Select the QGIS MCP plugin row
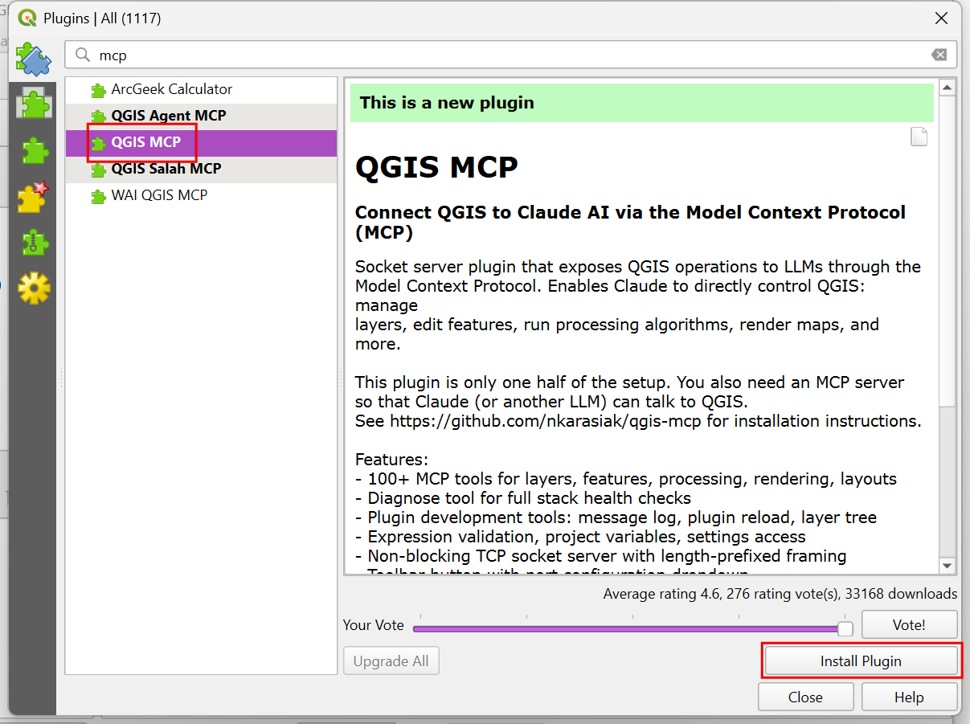The width and height of the screenshot is (970, 724). click(201, 143)
